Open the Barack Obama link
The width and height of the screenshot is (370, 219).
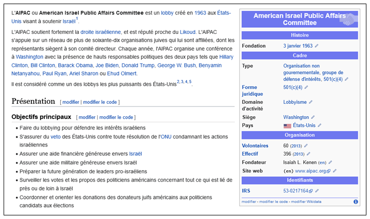tap(75, 65)
